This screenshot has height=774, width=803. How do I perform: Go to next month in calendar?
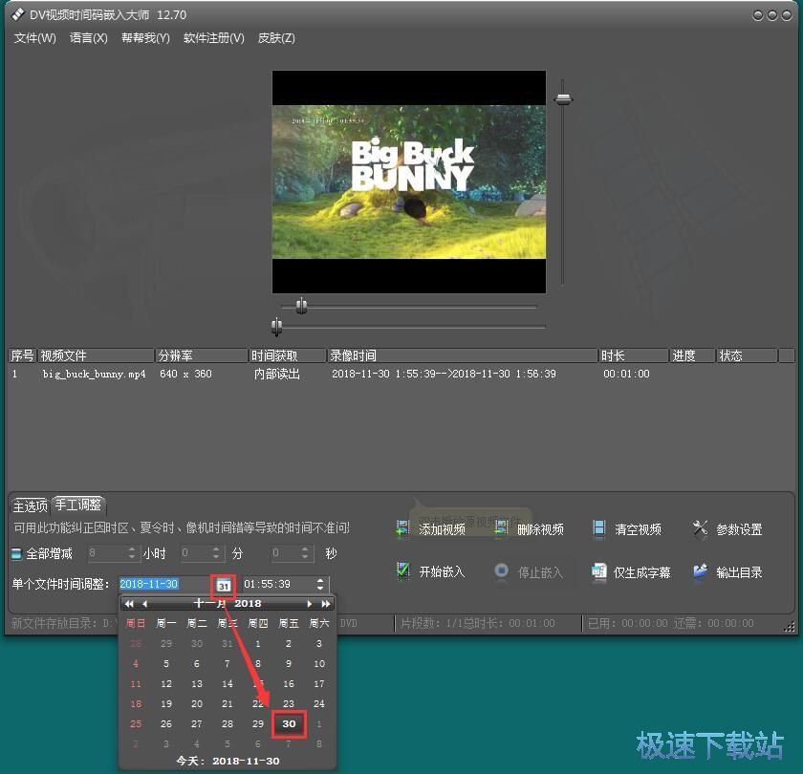[x=310, y=604]
